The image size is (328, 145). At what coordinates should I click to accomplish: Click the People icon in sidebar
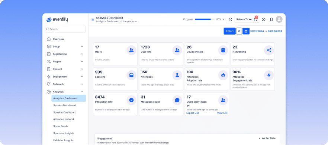point(48,61)
